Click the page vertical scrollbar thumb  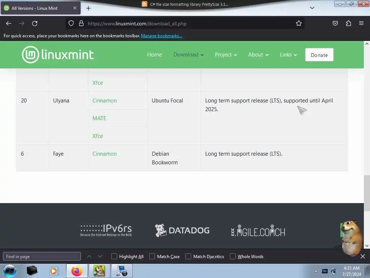point(367,193)
